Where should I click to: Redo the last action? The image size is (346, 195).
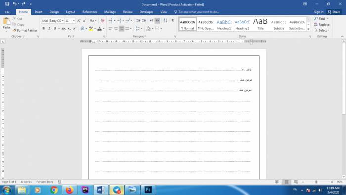click(x=23, y=4)
